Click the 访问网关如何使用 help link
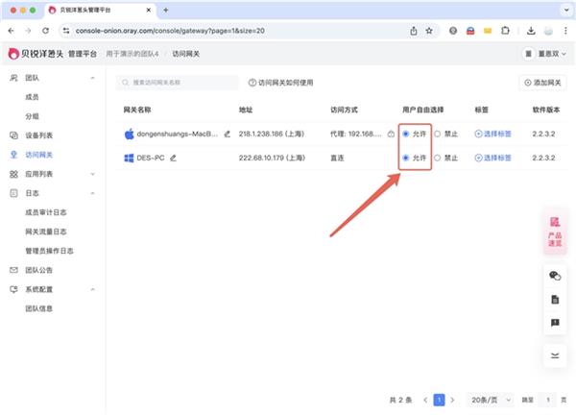576x415 pixels. [x=280, y=83]
